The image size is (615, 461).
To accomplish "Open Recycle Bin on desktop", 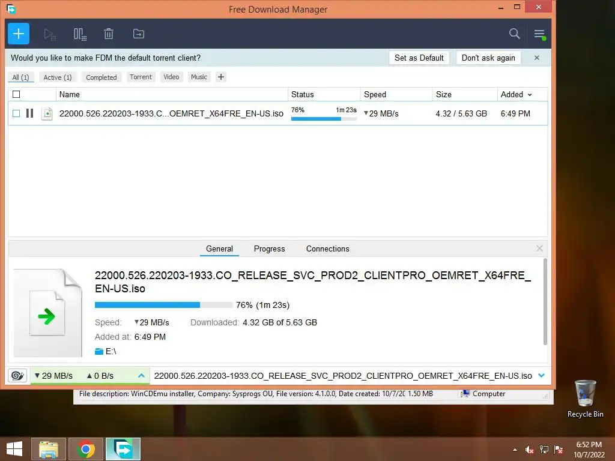I will pos(585,399).
